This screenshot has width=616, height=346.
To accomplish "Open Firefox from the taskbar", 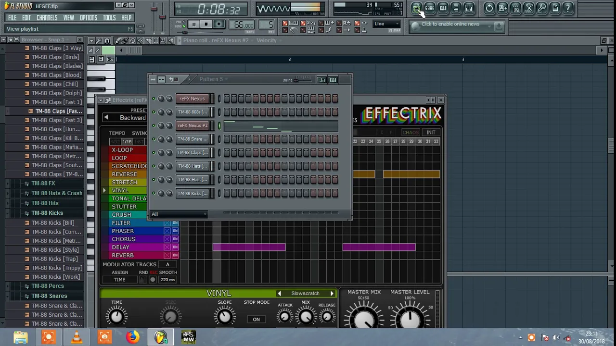I will point(133,337).
